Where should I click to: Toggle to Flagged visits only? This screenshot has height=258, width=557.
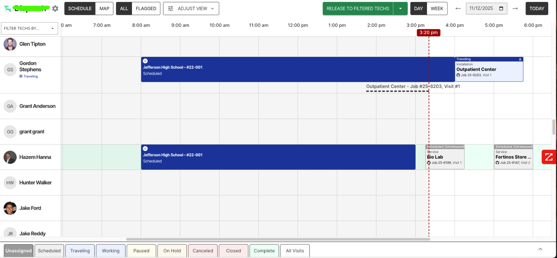(x=146, y=8)
